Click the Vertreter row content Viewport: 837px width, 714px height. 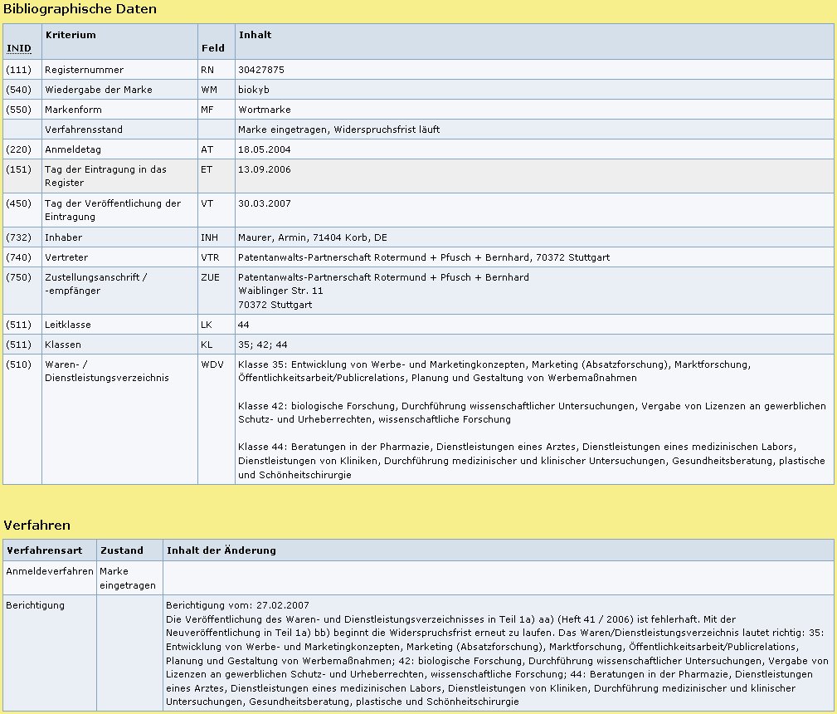[423, 257]
